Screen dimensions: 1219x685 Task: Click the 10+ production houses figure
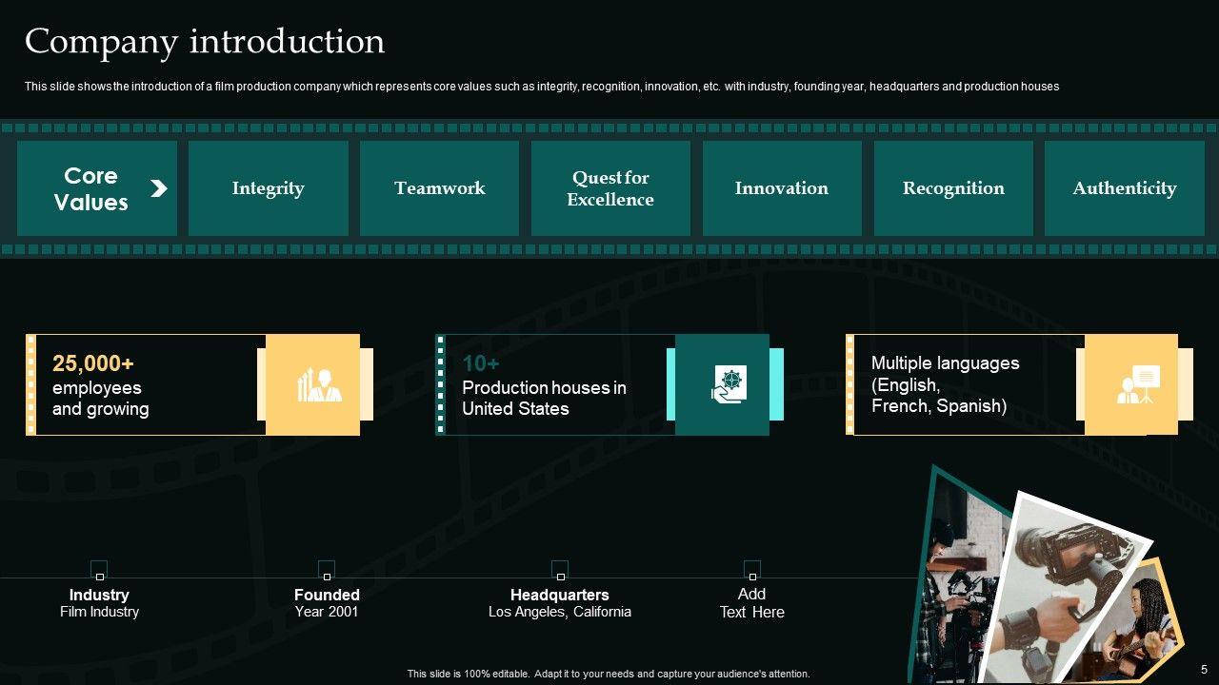point(481,363)
